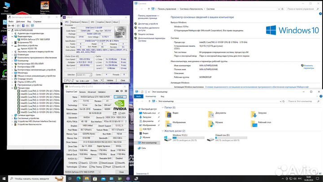
Task: Open the notification center icon
Action: click(x=318, y=179)
